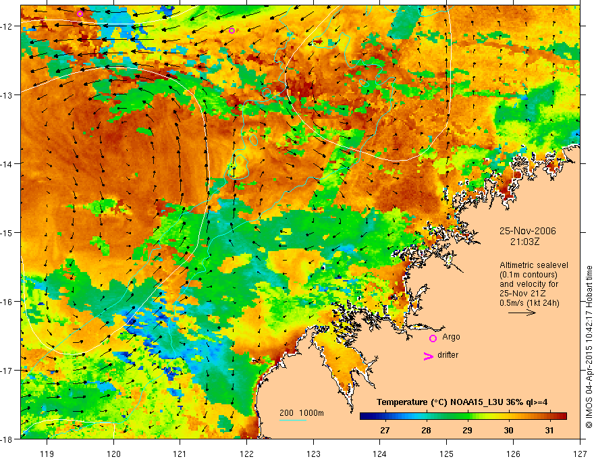Click the '30' color scale value

coord(508,430)
